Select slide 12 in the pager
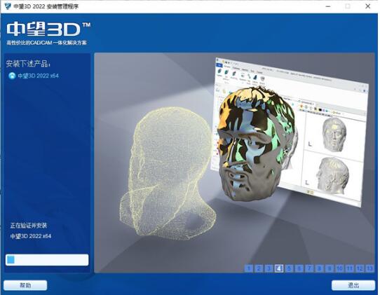 click(x=360, y=268)
